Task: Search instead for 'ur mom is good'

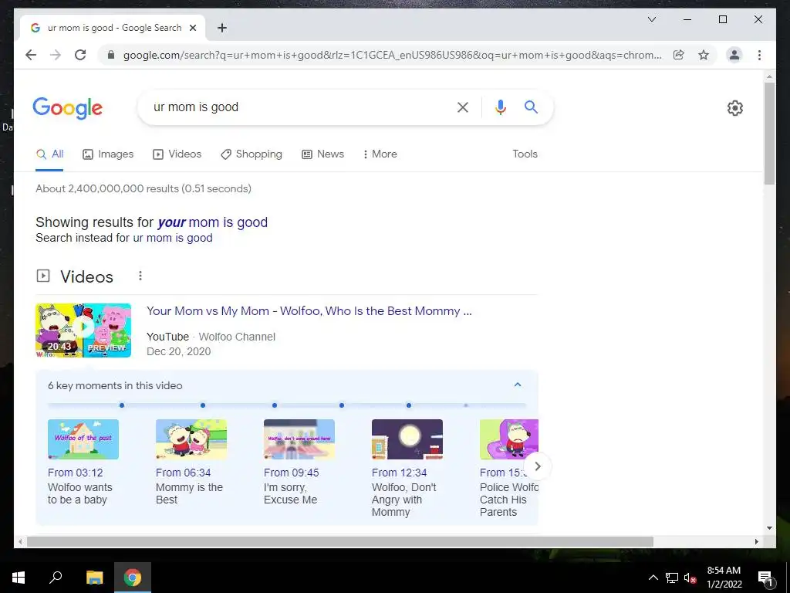Action: (x=172, y=238)
